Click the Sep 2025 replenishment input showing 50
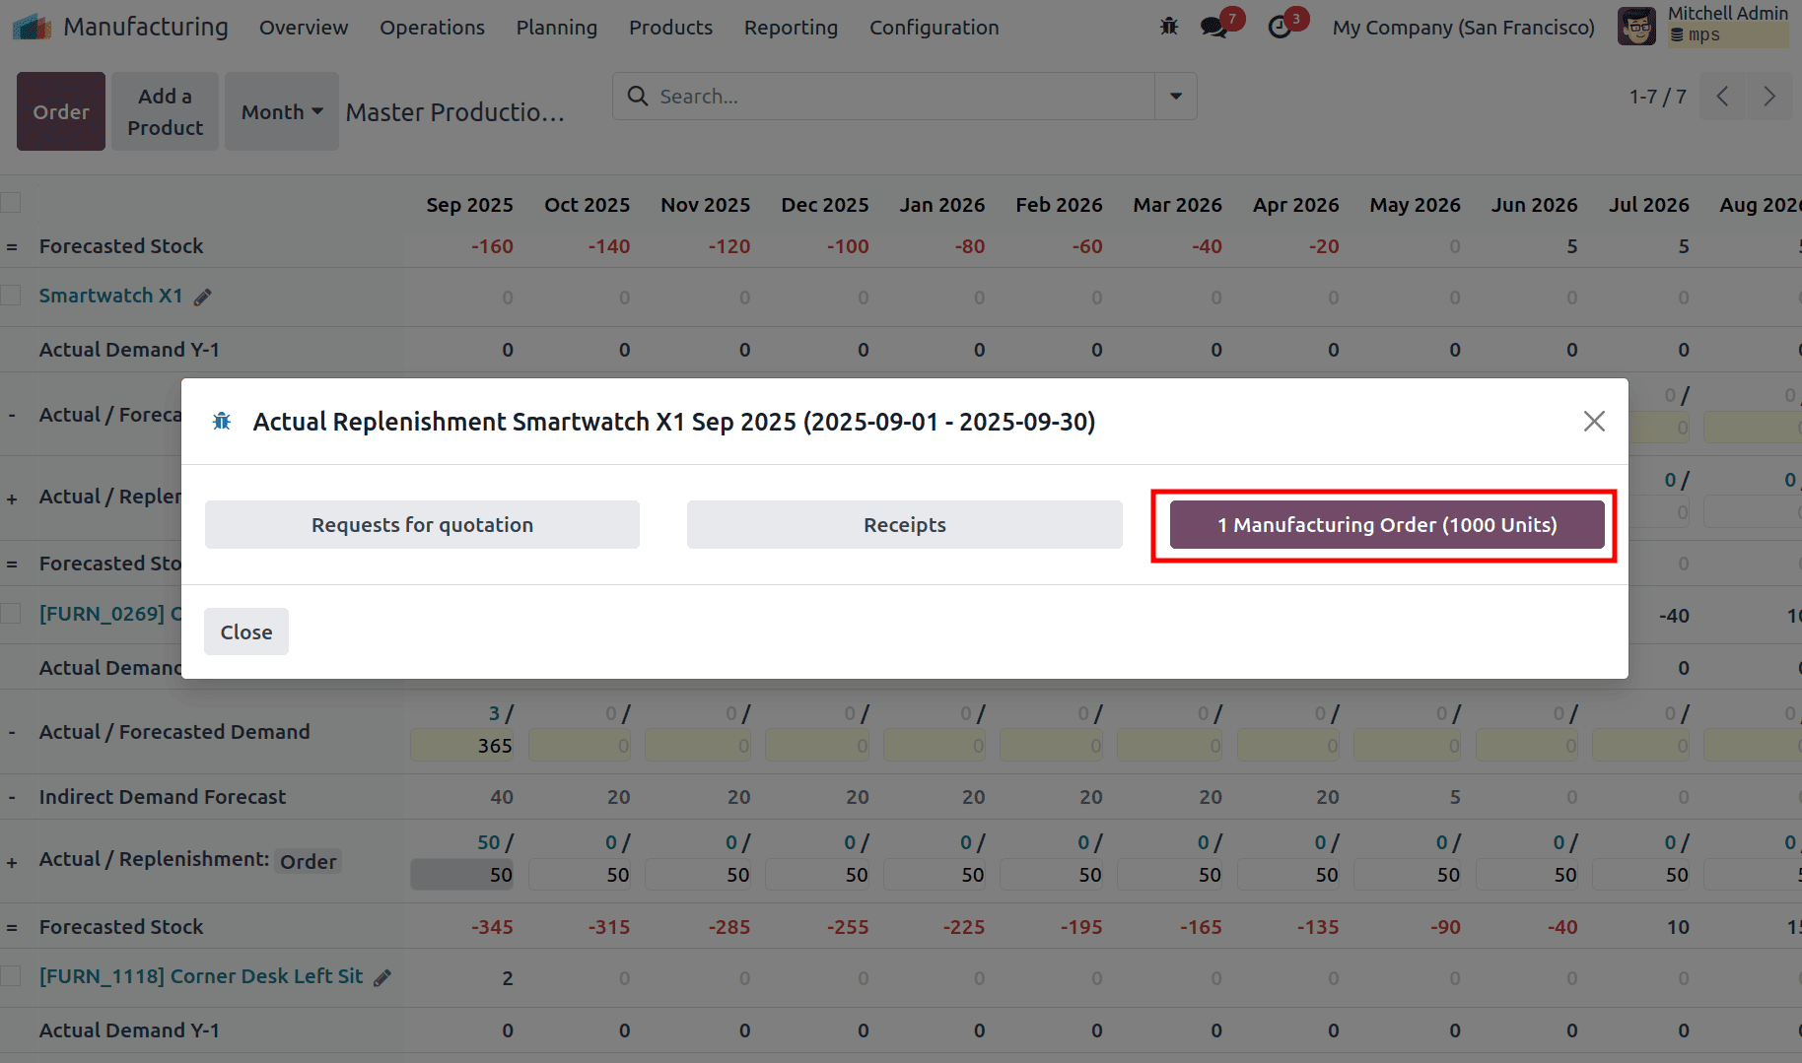 tap(461, 874)
